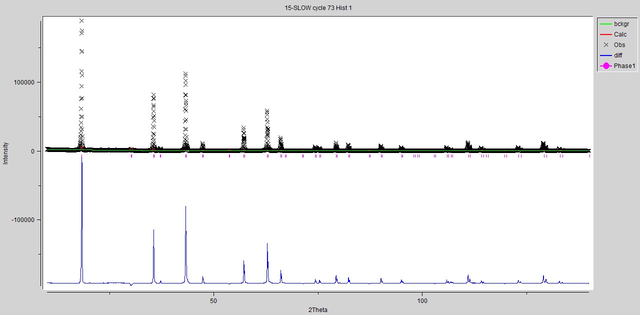This screenshot has width=640, height=315.
Task: Click the Obs cross marker in legend
Action: pos(605,45)
